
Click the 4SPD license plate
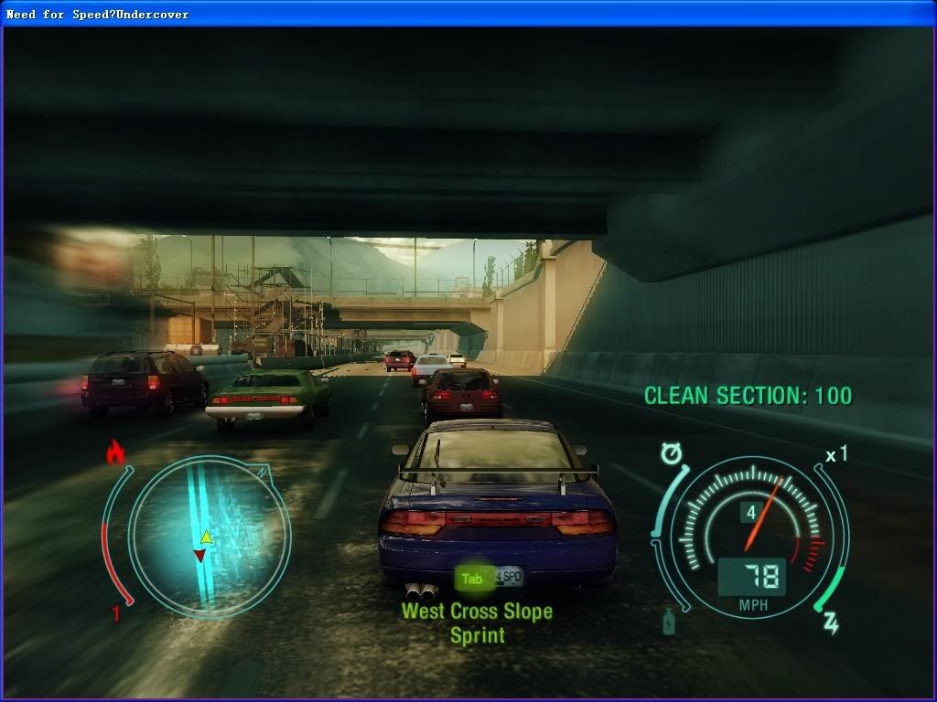coord(509,577)
